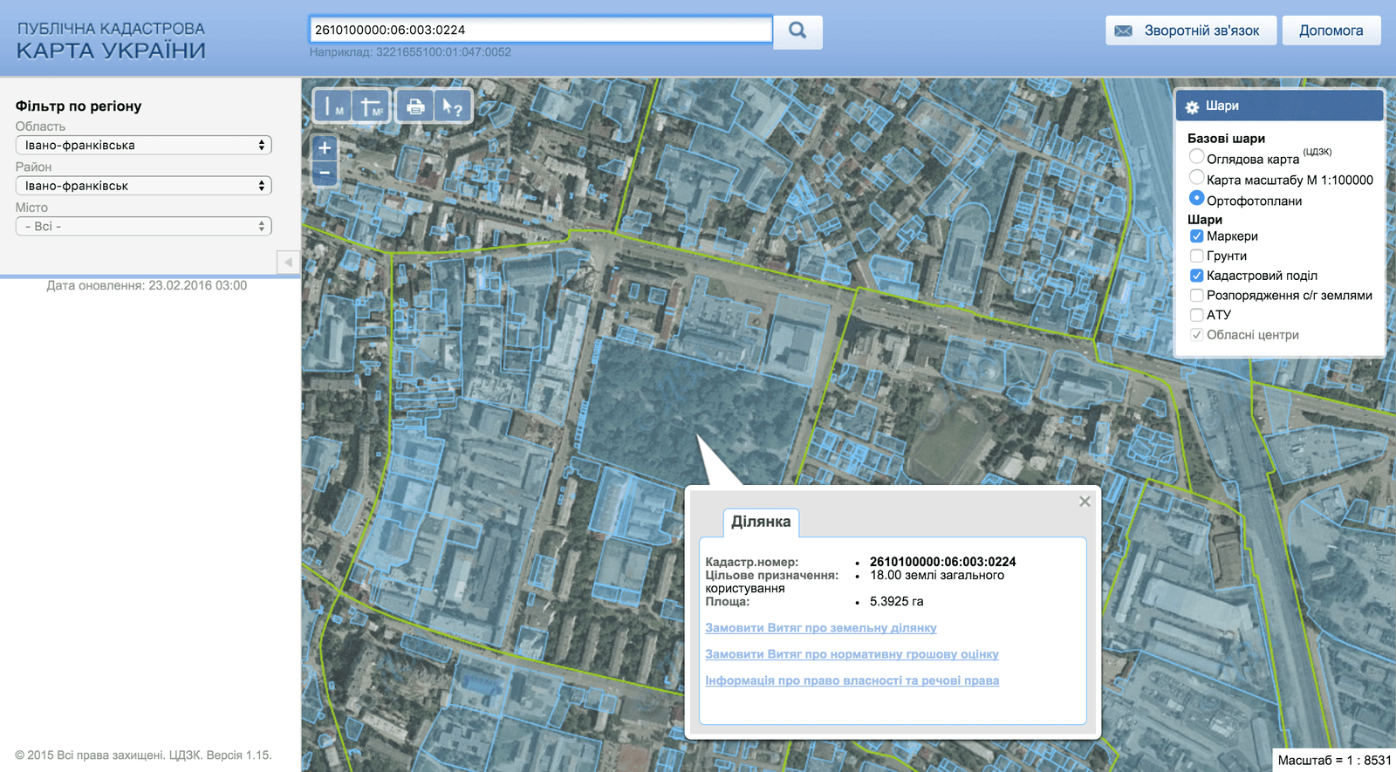Select the distance measurement tool
Image resolution: width=1396 pixels, height=772 pixels.
pyautogui.click(x=332, y=106)
